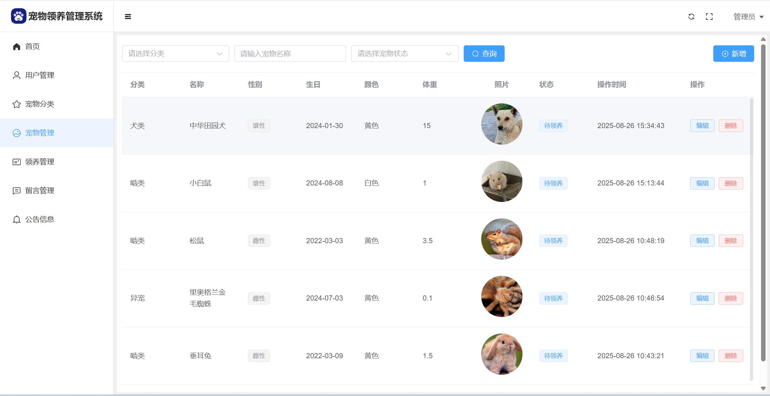
Task: Click the home icon beside 首页
Action: [16, 46]
